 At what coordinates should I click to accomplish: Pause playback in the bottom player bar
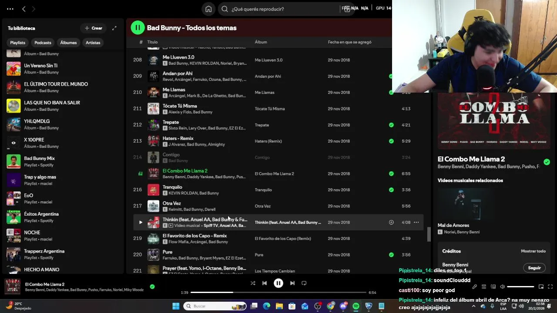[x=278, y=283]
